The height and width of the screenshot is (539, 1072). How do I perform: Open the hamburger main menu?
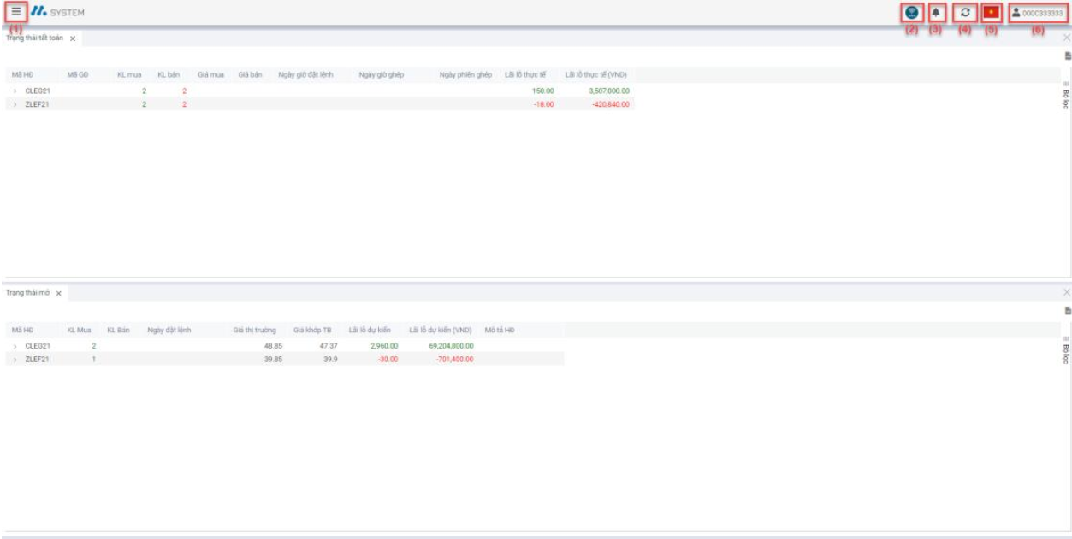coord(16,13)
